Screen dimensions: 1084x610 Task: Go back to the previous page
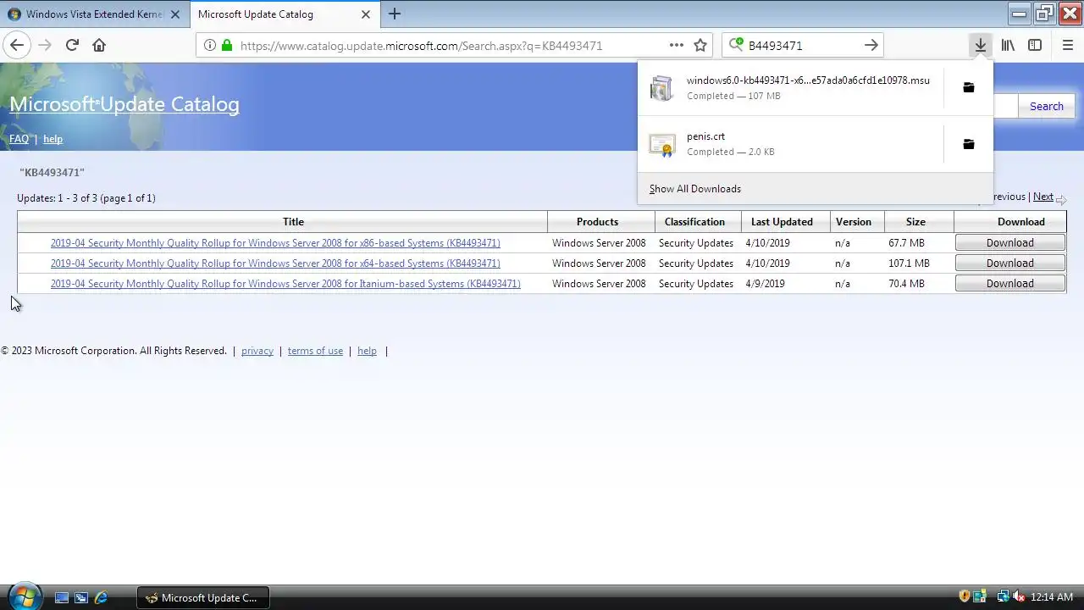pyautogui.click(x=17, y=45)
